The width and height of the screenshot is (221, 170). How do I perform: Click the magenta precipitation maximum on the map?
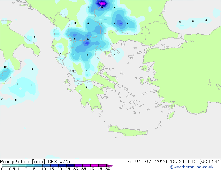102,3
